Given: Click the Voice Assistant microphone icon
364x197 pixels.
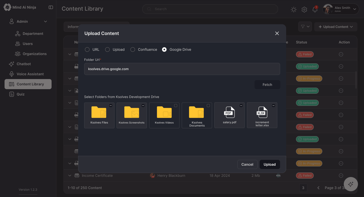Looking at the screenshot, I should click(11, 74).
